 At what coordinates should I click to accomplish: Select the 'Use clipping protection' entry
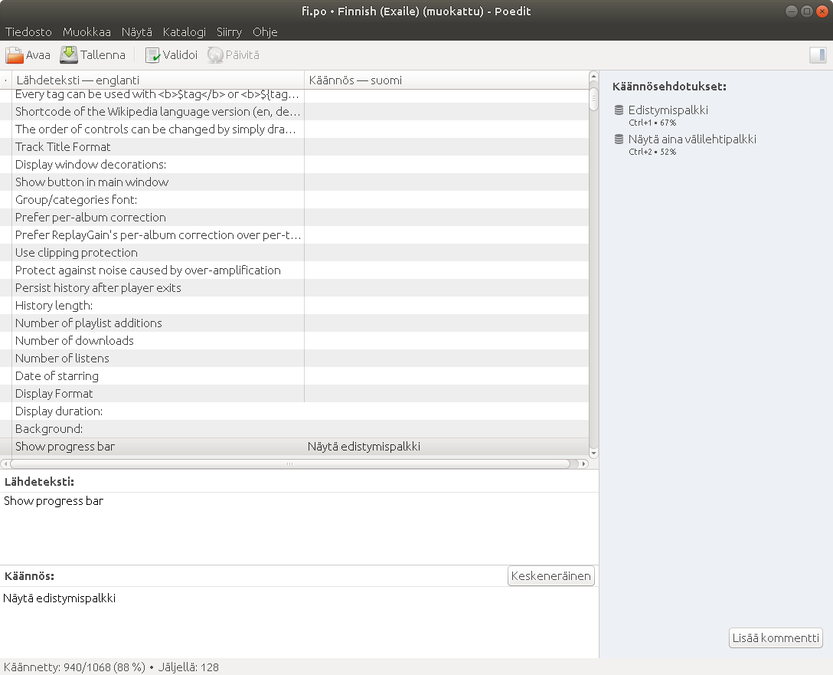point(77,253)
